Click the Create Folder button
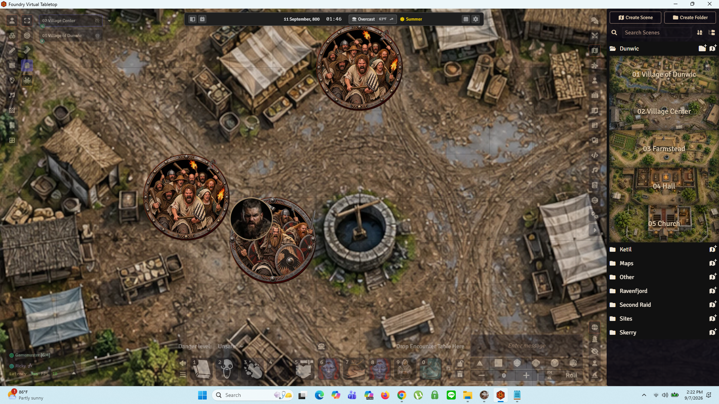This screenshot has width=719, height=404. click(x=690, y=18)
